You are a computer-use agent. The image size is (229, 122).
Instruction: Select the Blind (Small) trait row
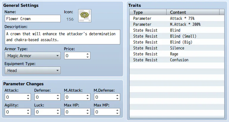tap(177, 36)
